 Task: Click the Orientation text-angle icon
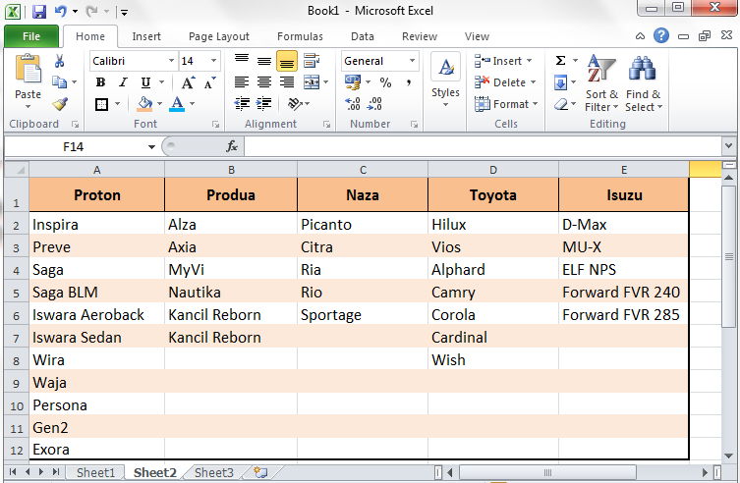[296, 104]
